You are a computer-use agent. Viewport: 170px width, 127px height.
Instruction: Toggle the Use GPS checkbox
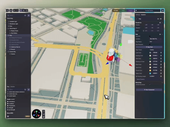coord(150,36)
